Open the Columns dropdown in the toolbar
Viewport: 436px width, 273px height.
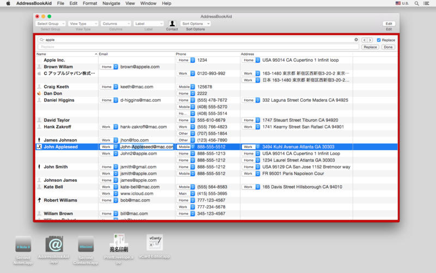[116, 23]
